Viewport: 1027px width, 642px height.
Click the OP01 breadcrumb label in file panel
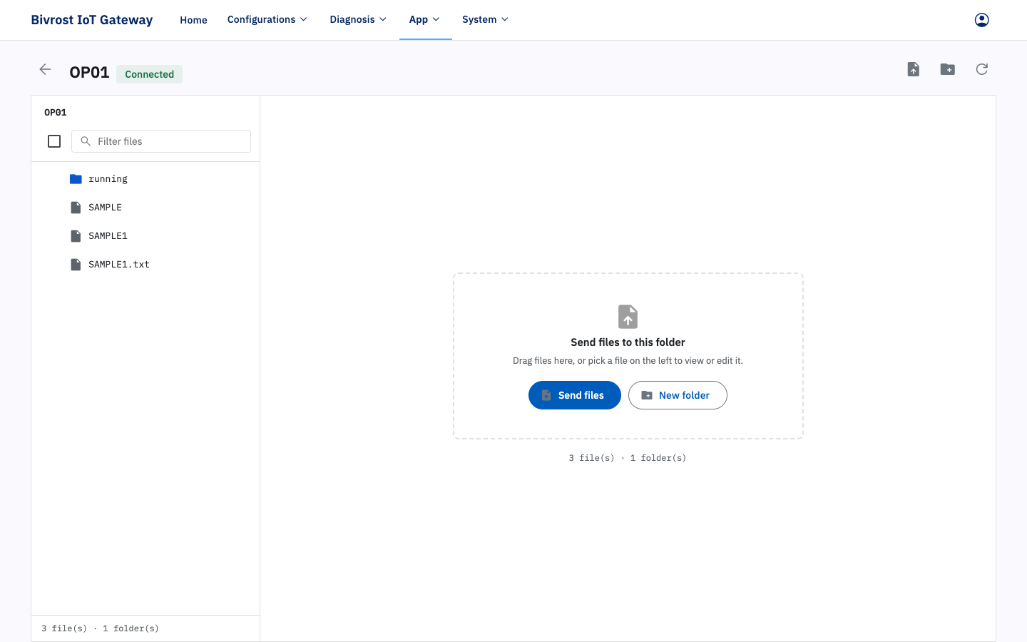[56, 113]
